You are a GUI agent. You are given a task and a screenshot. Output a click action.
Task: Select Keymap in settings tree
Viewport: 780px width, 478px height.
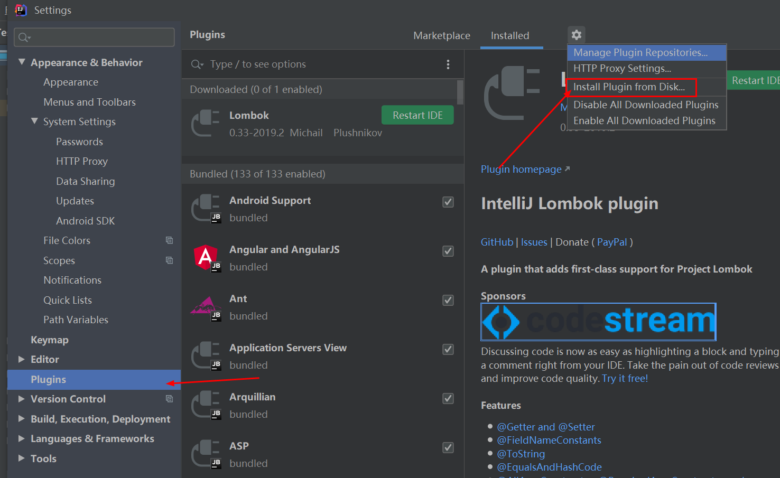click(x=50, y=340)
